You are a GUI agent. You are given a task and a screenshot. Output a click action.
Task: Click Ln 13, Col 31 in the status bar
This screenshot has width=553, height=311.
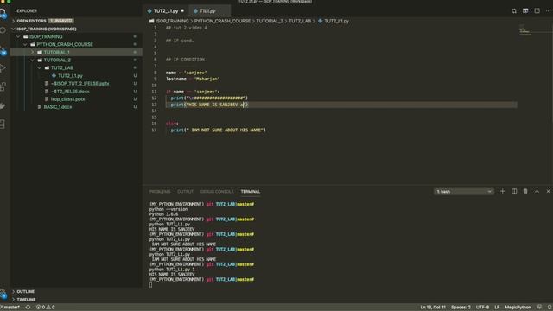click(433, 308)
